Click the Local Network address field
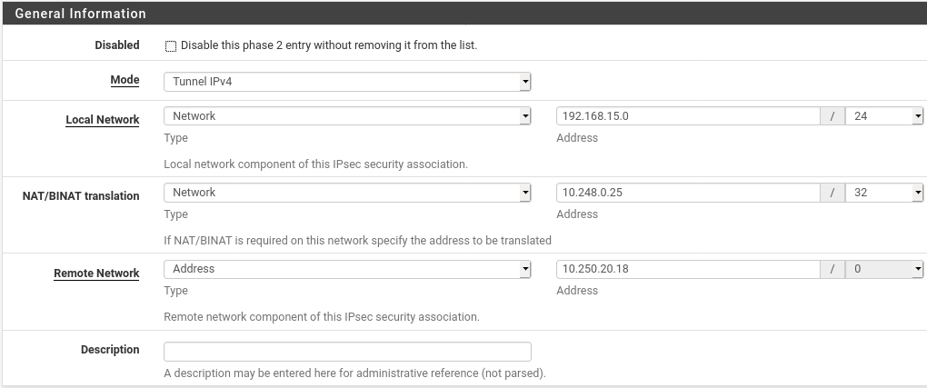 [688, 116]
